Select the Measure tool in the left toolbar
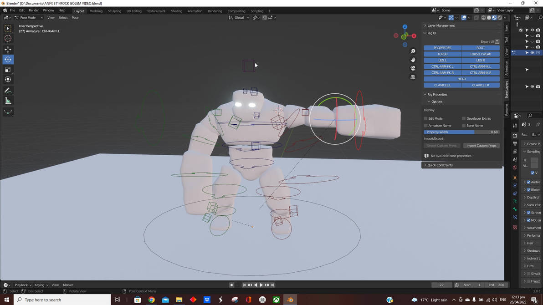 point(7,101)
